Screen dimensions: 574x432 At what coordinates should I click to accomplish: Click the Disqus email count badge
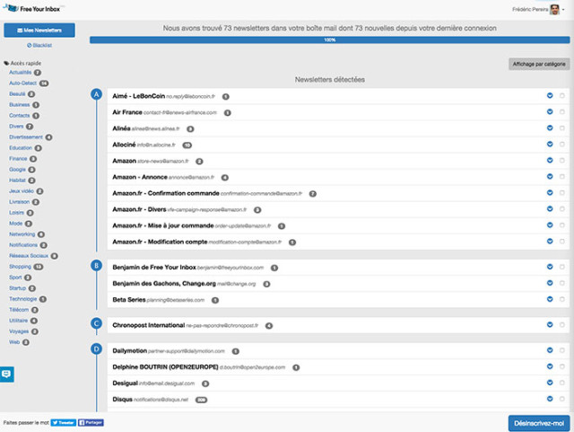click(x=201, y=400)
